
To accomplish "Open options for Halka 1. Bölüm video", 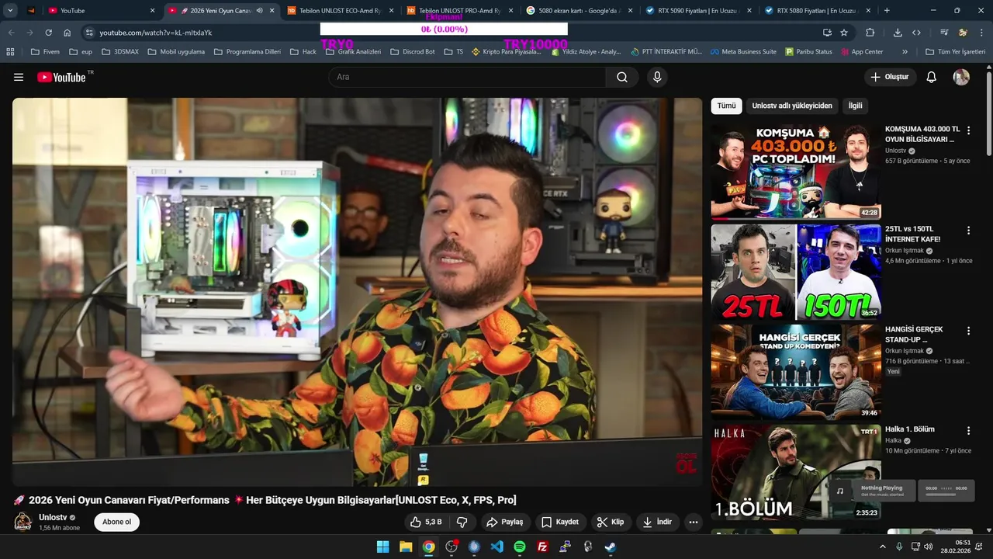I will click(968, 430).
